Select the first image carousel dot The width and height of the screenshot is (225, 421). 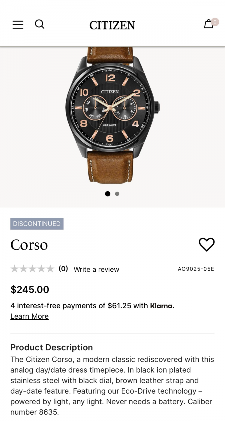pyautogui.click(x=108, y=194)
